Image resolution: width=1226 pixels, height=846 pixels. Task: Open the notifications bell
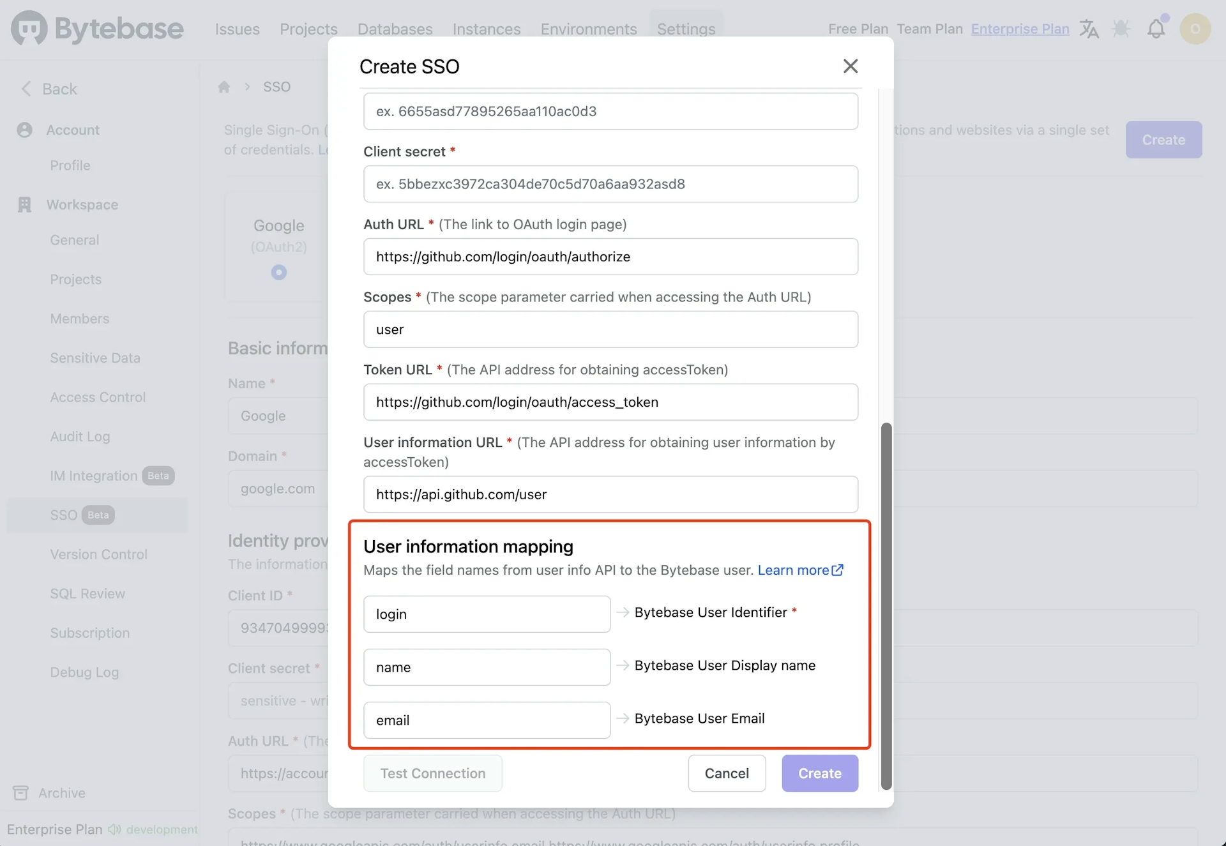[x=1156, y=29]
